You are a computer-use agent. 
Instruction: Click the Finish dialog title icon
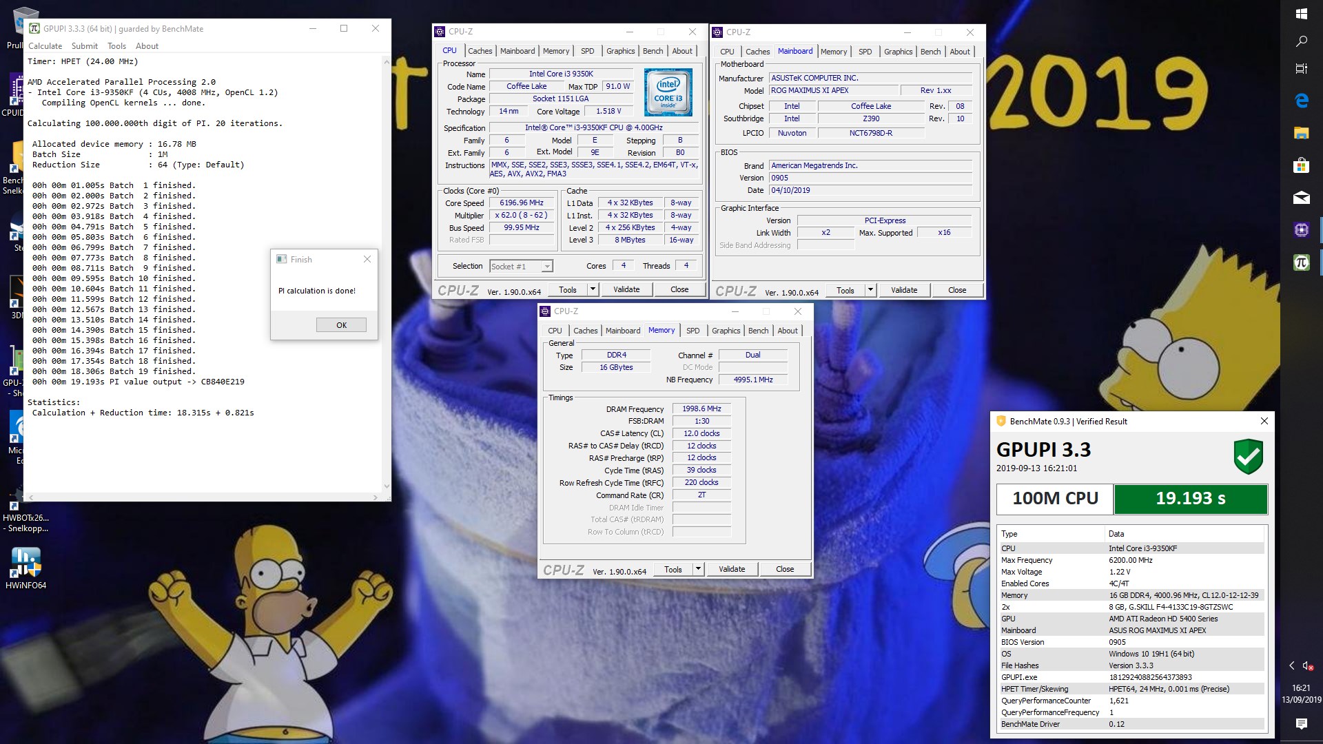pyautogui.click(x=281, y=260)
